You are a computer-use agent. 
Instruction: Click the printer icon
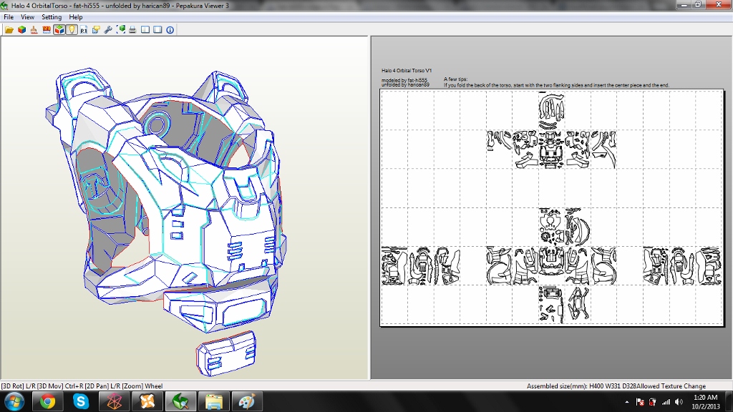(132, 30)
